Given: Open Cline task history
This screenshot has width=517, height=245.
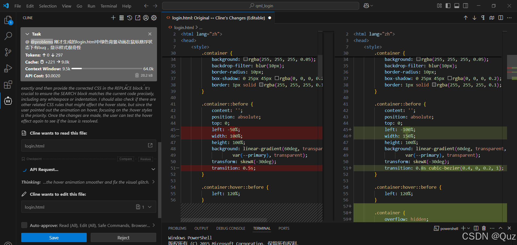Looking at the screenshot, I should (130, 18).
